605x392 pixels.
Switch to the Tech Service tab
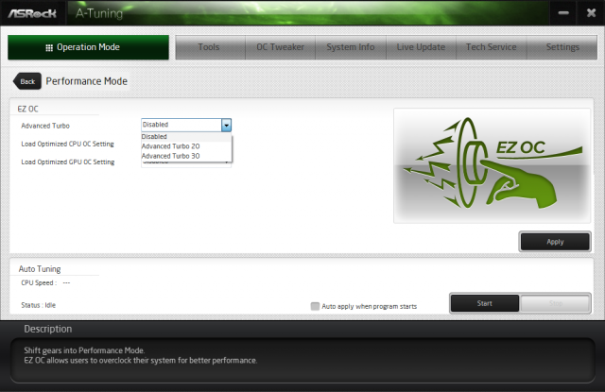(492, 47)
